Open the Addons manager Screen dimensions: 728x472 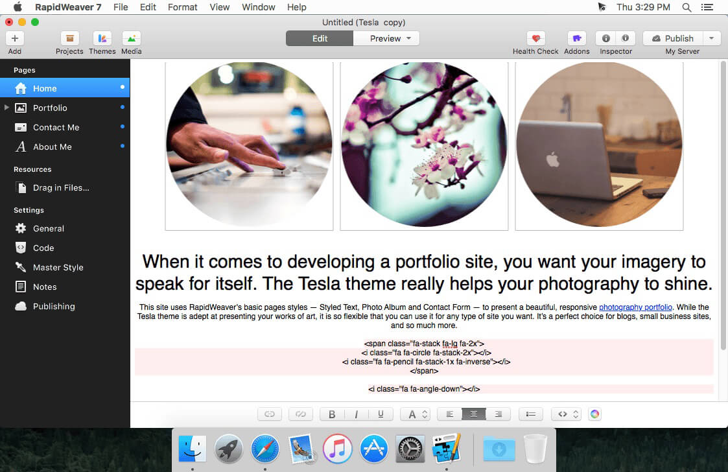(x=576, y=39)
